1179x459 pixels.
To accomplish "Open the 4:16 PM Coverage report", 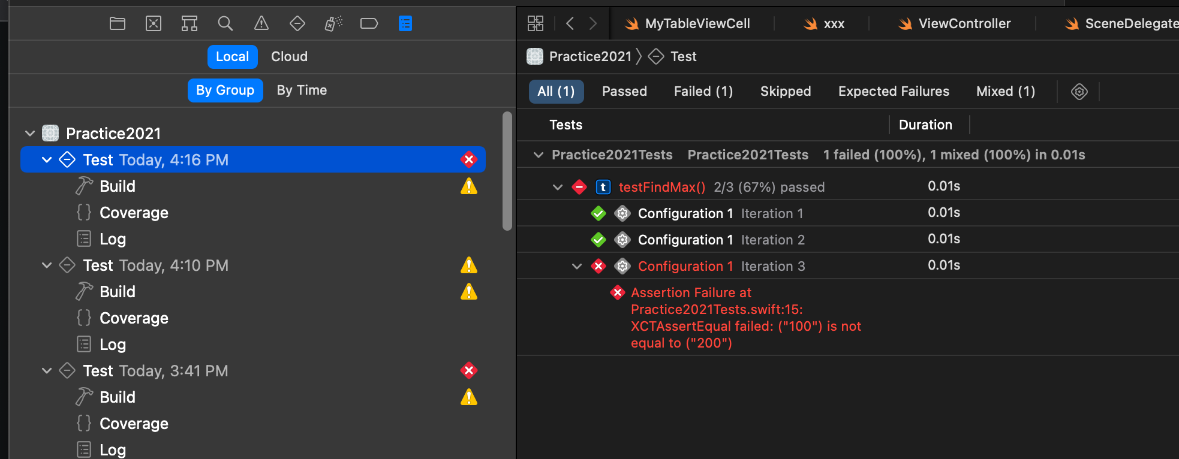I will (134, 213).
